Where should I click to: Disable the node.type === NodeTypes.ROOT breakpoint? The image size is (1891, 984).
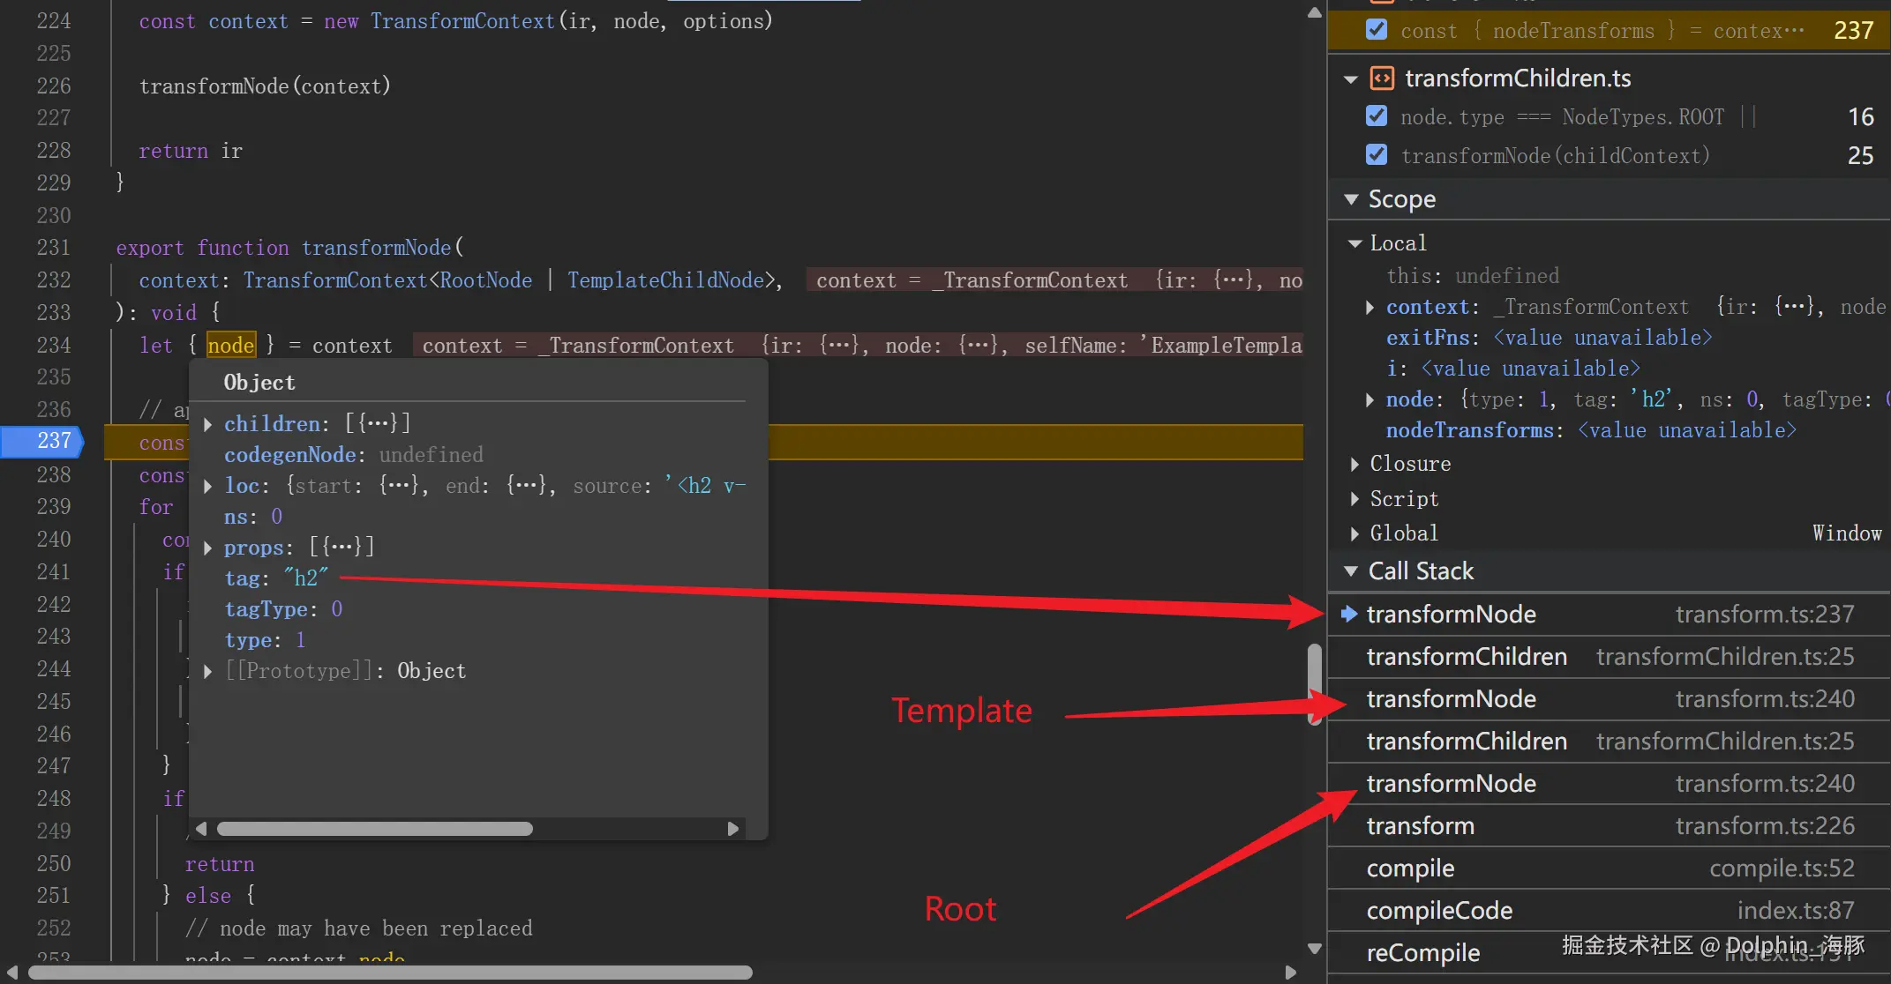pos(1376,116)
